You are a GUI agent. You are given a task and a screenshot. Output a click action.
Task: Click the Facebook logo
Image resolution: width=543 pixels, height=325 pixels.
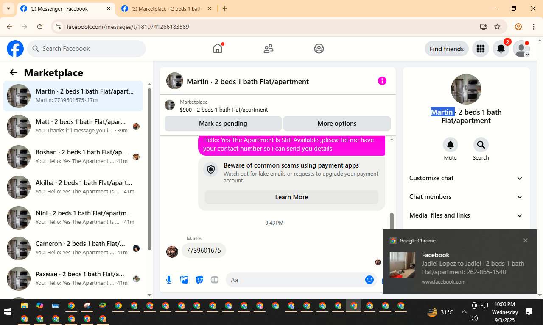pyautogui.click(x=15, y=49)
